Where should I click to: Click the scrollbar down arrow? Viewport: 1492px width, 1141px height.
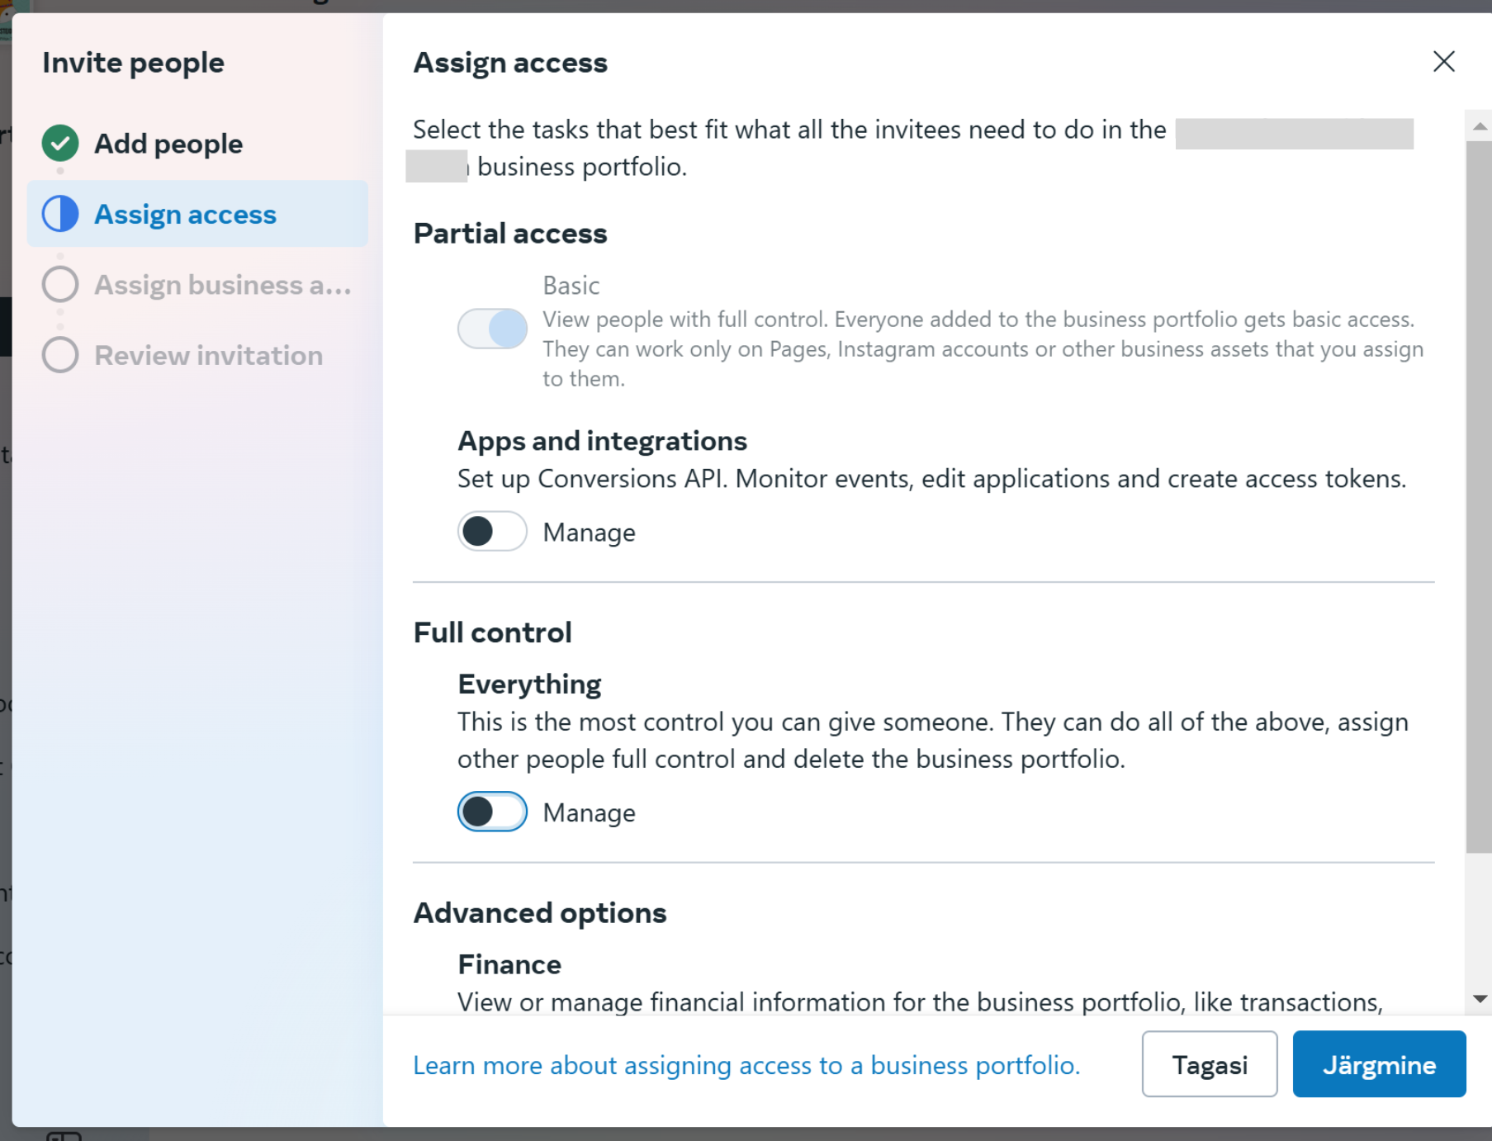click(x=1480, y=999)
